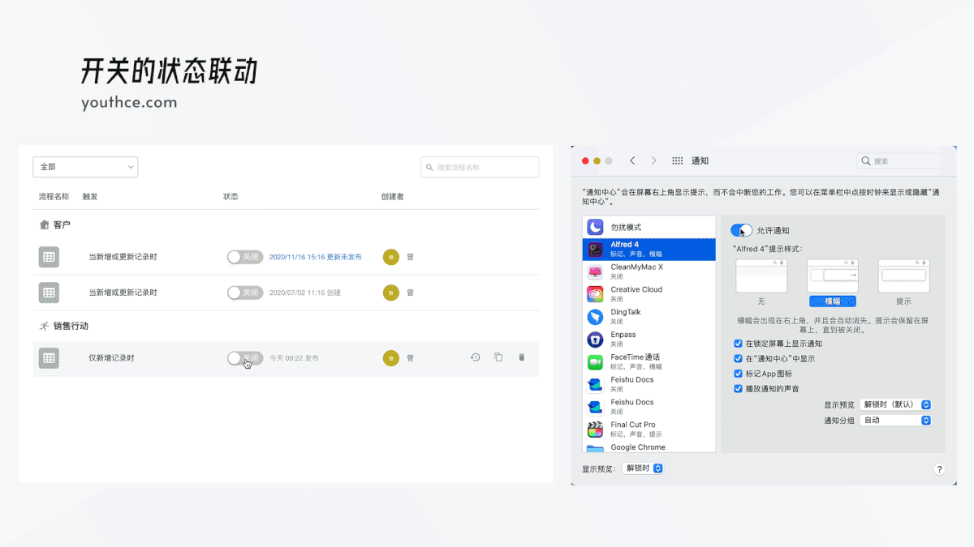Open the version history icon for the sales flow
This screenshot has height=547, width=974.
tap(475, 357)
